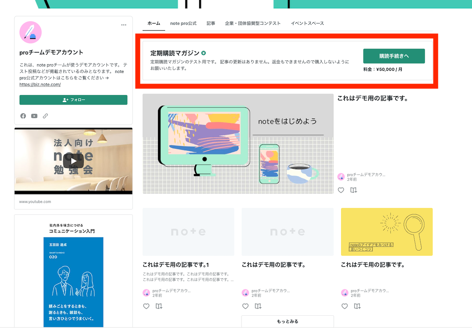Image resolution: width=472 pixels, height=328 pixels.
Task: Click the www.youtube.com caption below the video
Action: pos(35,202)
